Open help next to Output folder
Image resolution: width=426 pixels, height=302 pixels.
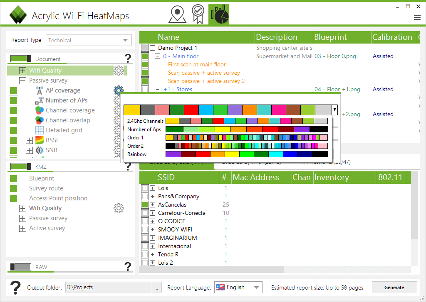coord(15,287)
